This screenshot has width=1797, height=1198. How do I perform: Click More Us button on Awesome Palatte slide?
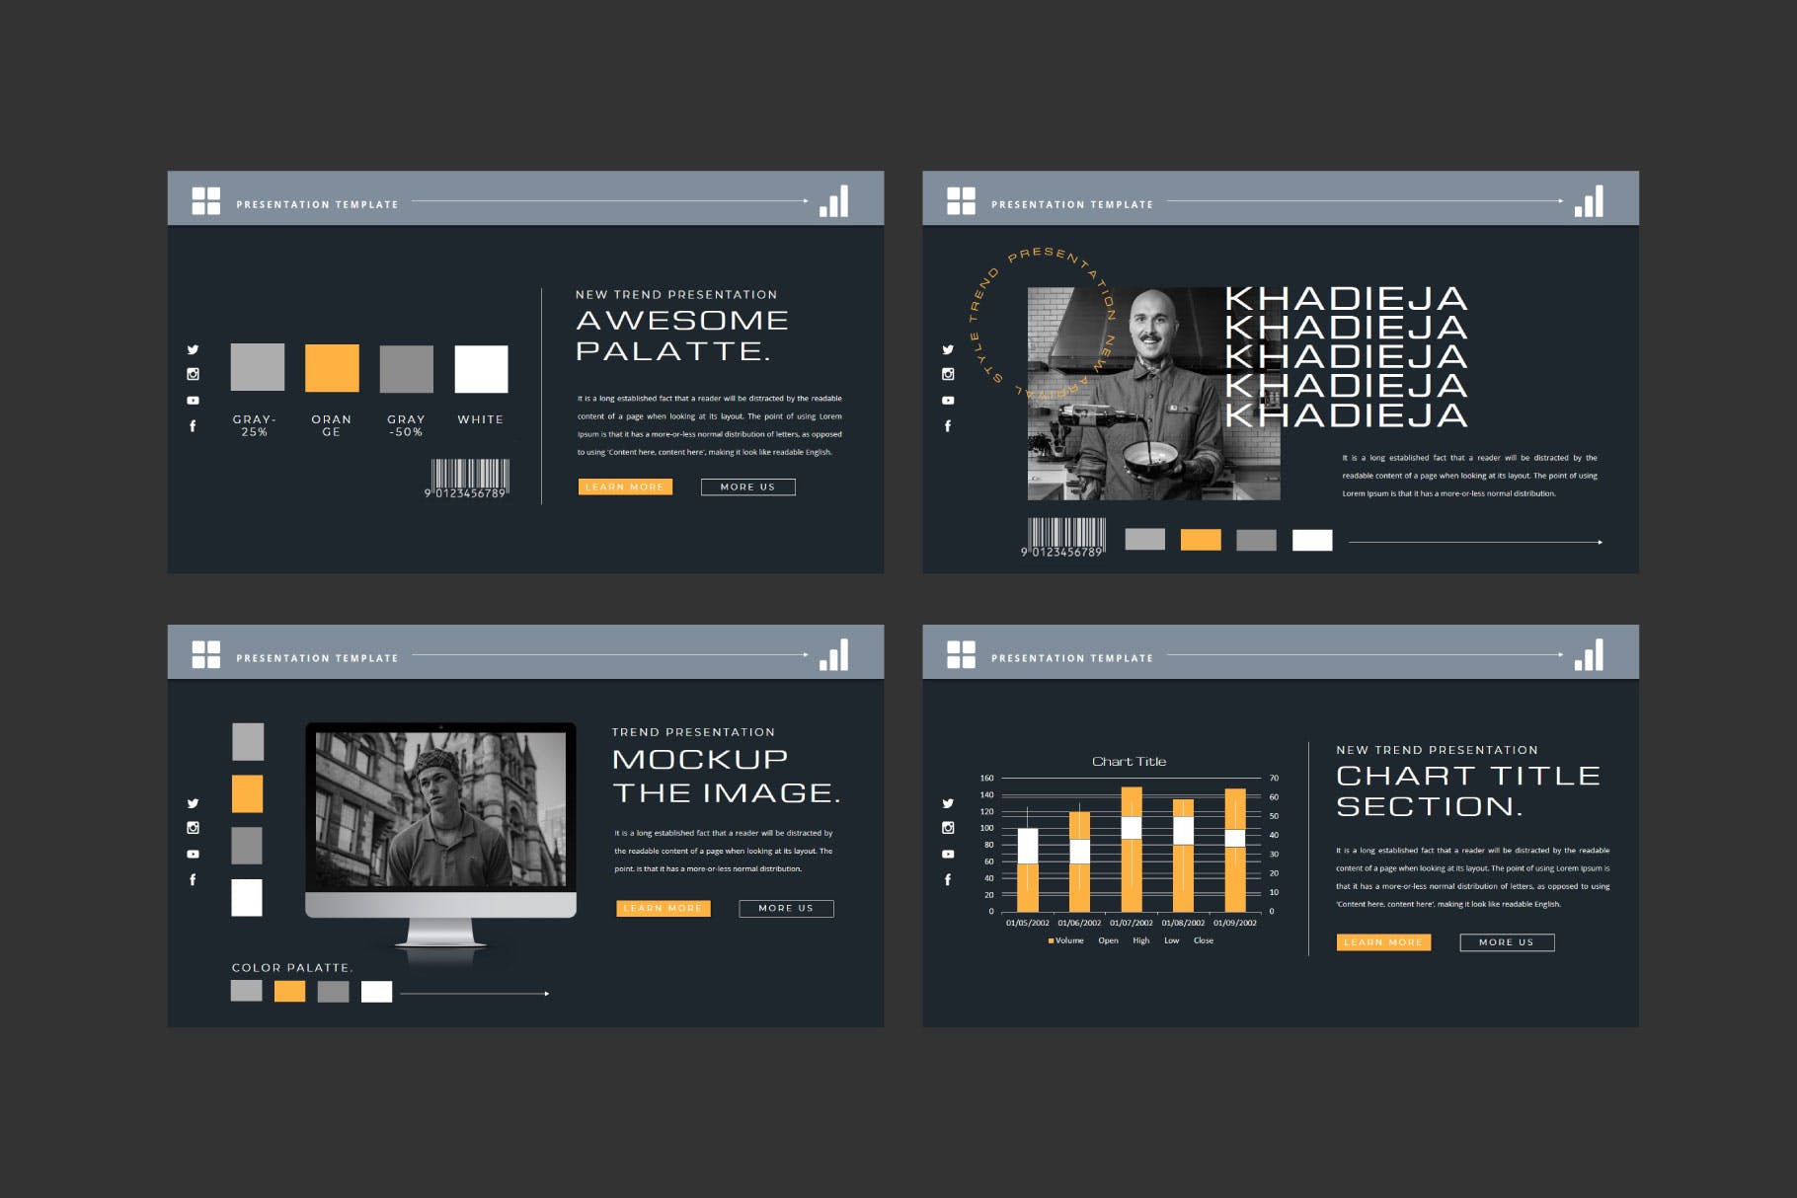coord(747,487)
